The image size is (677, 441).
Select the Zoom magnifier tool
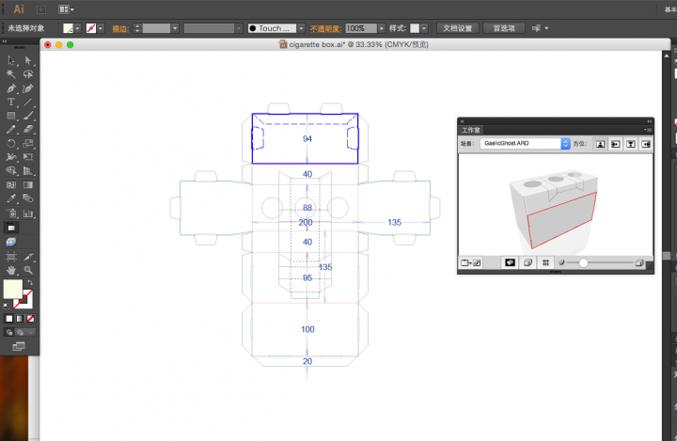click(x=28, y=269)
